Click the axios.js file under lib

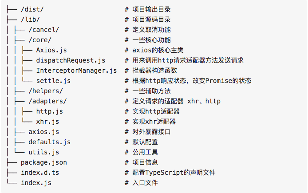tap(43, 132)
